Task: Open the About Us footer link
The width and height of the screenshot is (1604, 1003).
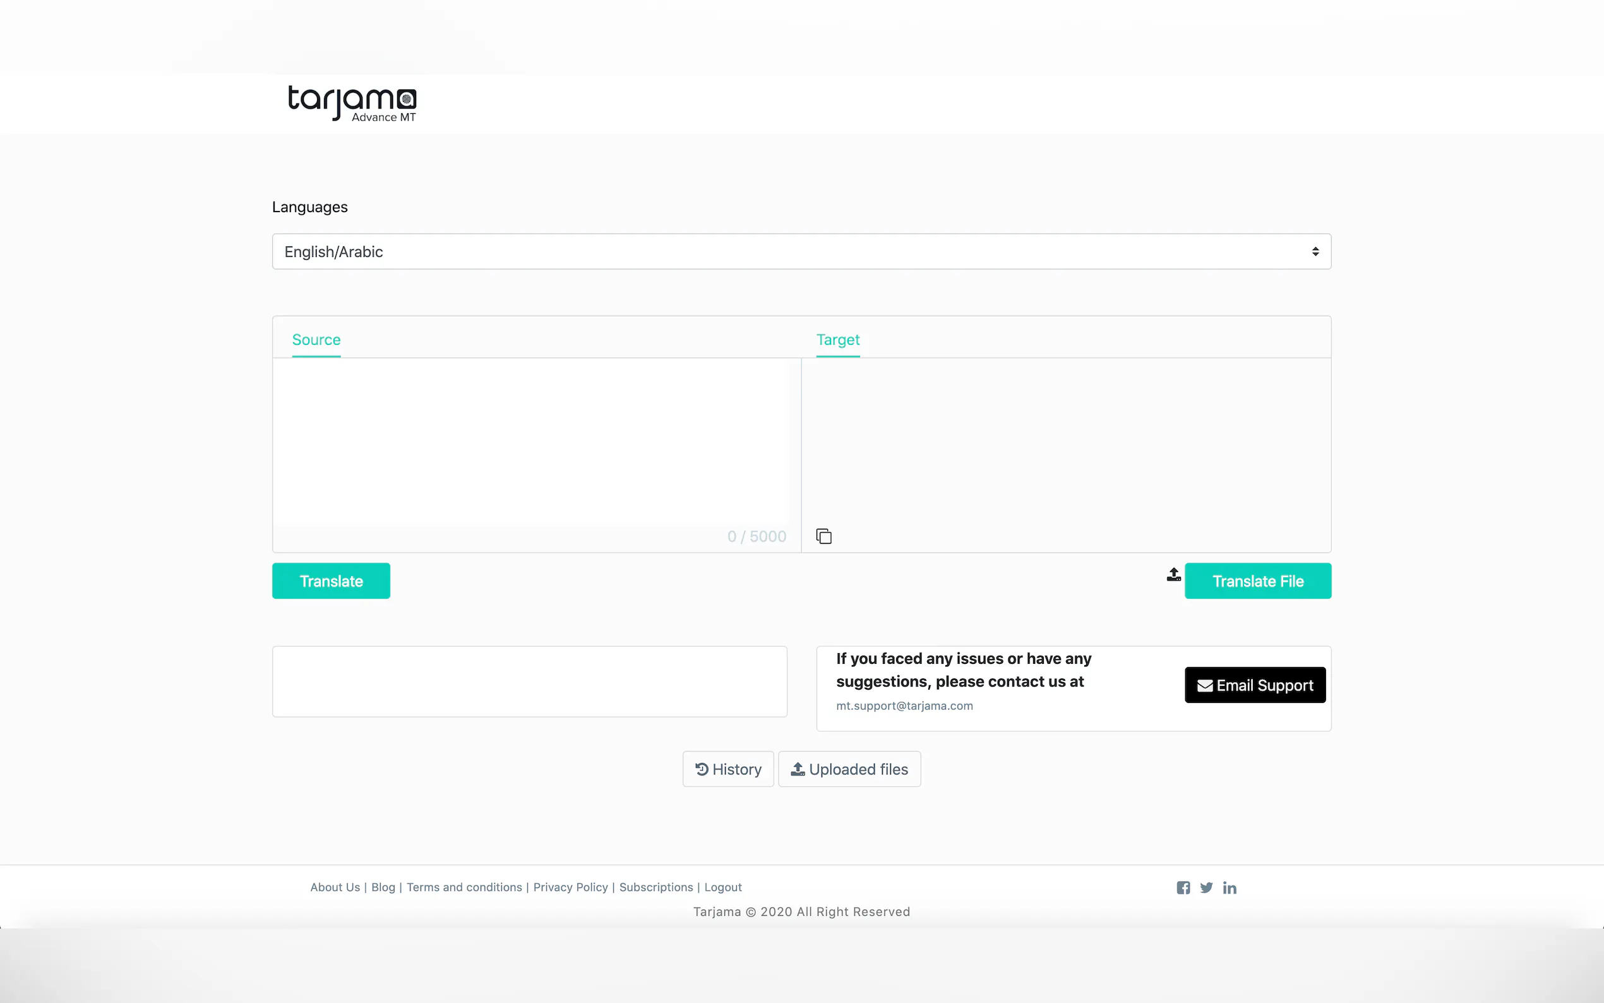Action: point(335,887)
